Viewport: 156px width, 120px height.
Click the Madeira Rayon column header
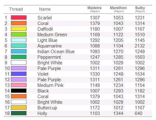click(95, 9)
